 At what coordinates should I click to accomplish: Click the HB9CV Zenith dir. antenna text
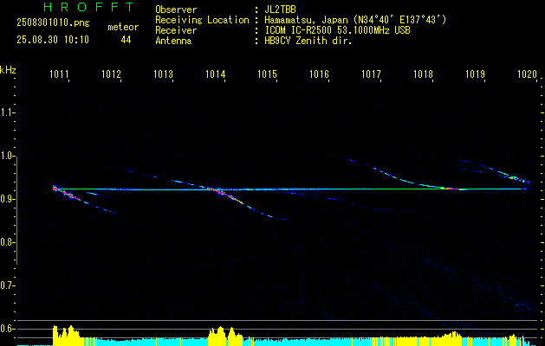[x=308, y=41]
